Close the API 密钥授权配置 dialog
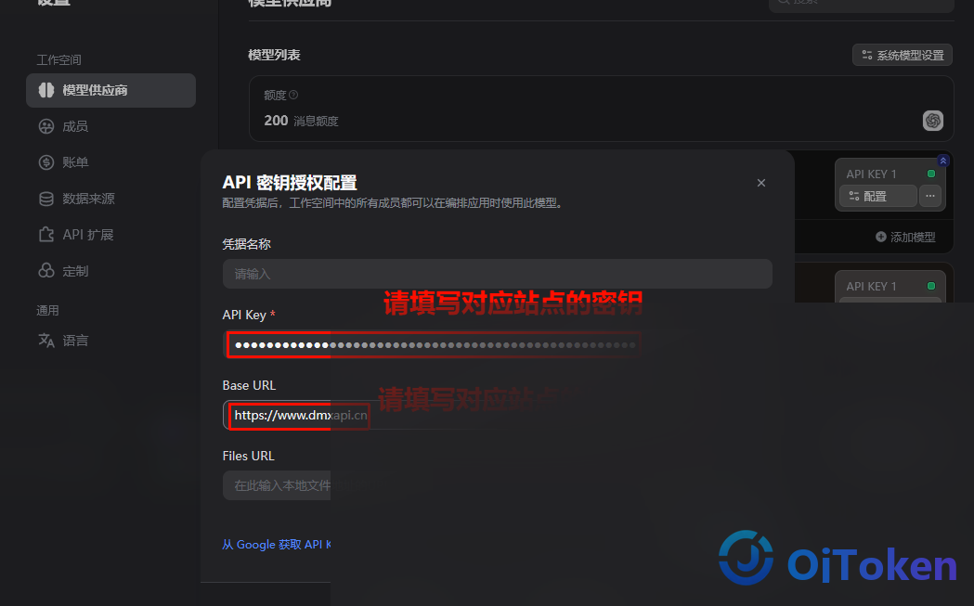 tap(761, 183)
